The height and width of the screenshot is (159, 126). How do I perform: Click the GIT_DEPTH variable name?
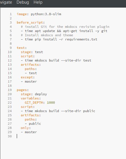click(34, 103)
